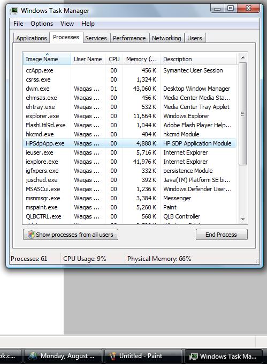Click the QLB Controller description
This screenshot has height=364, width=267.
[x=181, y=216]
